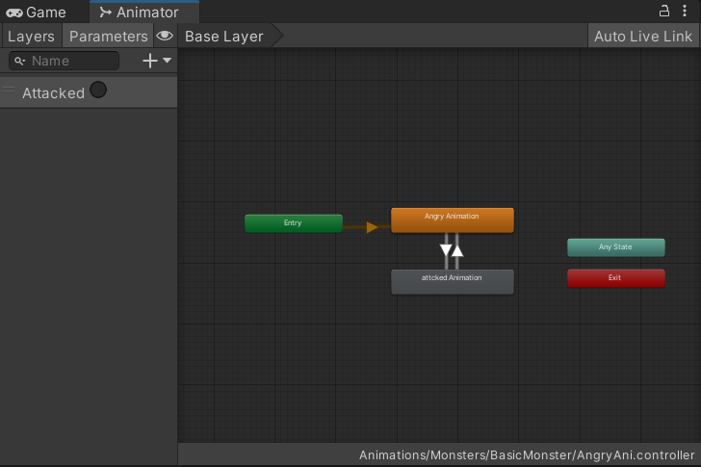
Task: Click the search magnifier icon
Action: (x=19, y=61)
